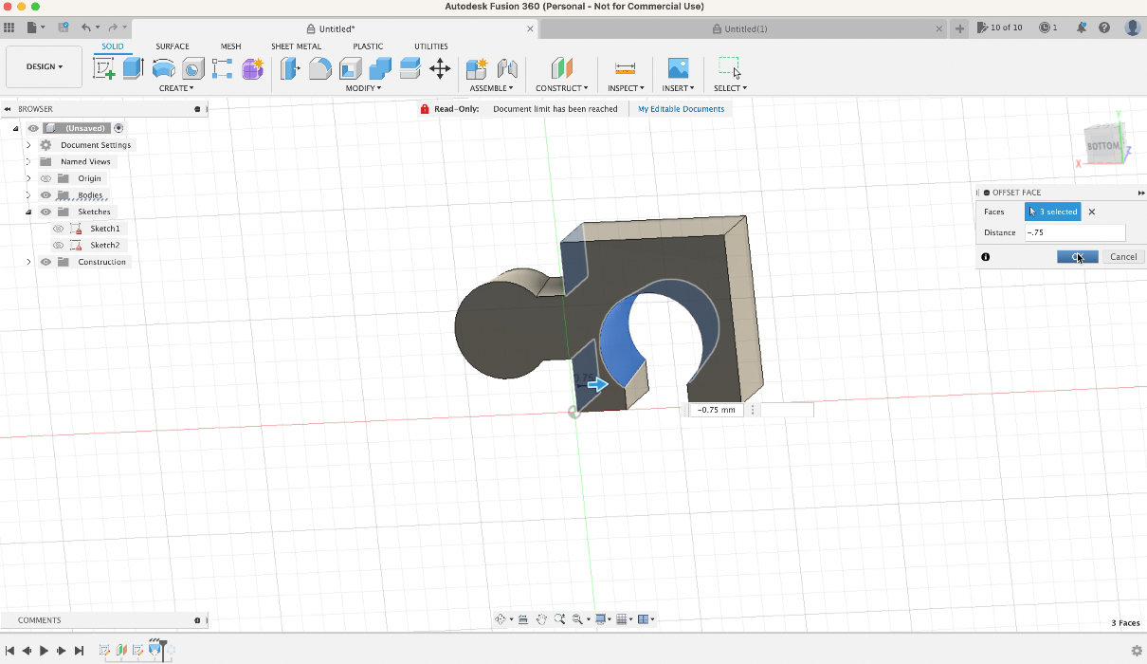The image size is (1147, 664).
Task: Select the Extrude tool icon
Action: pos(133,67)
